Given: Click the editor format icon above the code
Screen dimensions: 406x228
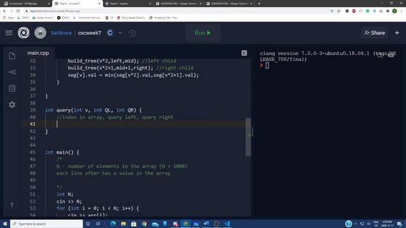Looking at the screenshot, I should [x=244, y=53].
